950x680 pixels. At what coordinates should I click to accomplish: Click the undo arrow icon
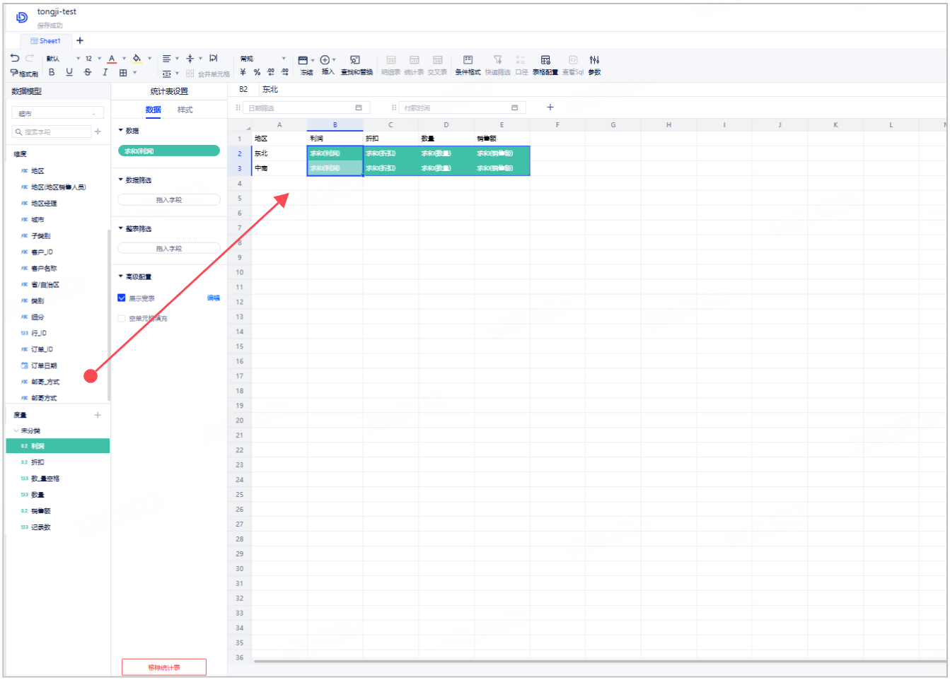(15, 59)
